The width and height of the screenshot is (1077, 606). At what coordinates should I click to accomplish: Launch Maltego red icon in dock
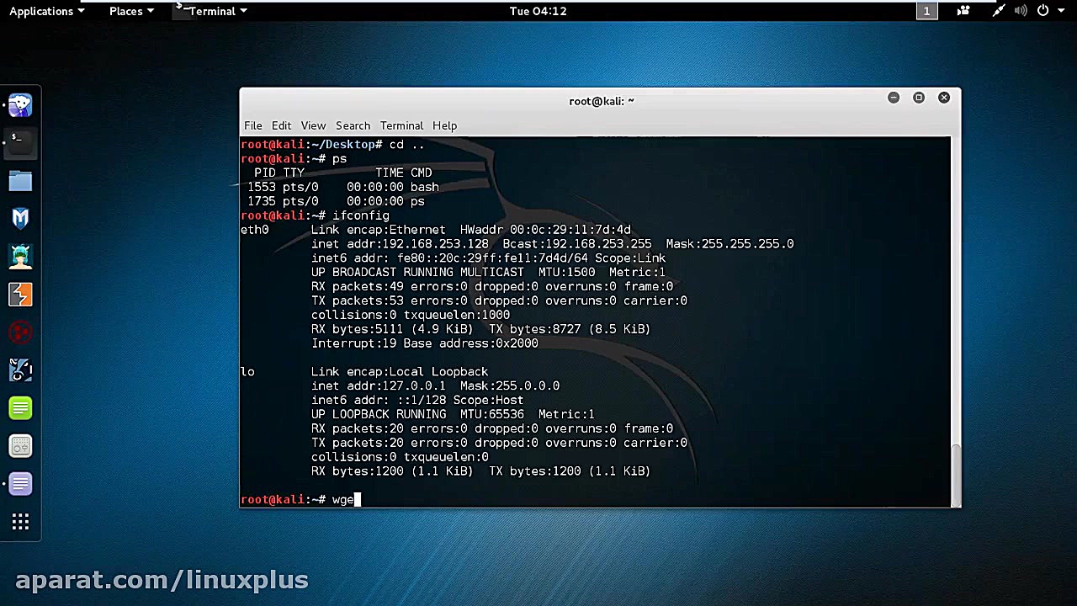coord(20,332)
